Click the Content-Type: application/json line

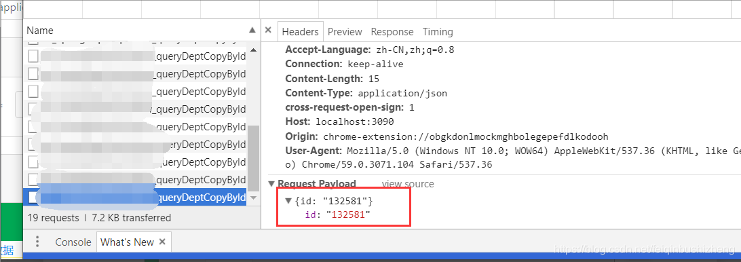366,93
